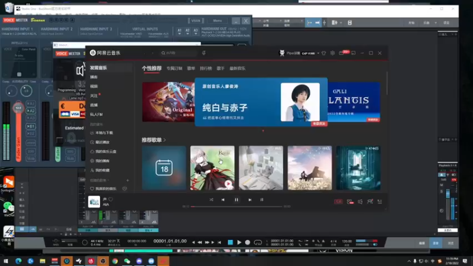Switch to 个性推荐 tab
Viewport: 473px width, 266px height.
point(152,68)
